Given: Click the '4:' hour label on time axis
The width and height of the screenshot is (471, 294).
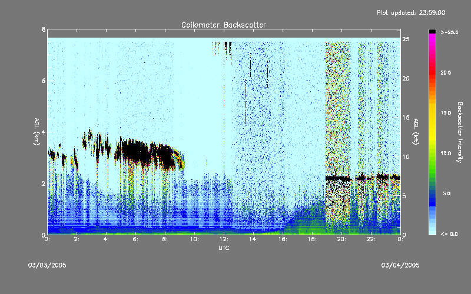Looking at the screenshot, I should (106, 239).
